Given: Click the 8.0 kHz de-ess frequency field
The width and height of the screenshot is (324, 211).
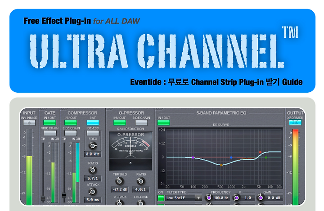Looking at the screenshot, I should coord(93,154).
